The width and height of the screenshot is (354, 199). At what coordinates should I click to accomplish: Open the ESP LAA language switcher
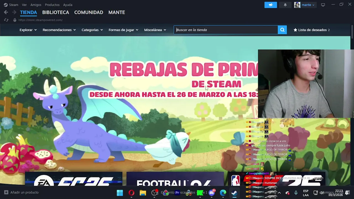pos(306,193)
